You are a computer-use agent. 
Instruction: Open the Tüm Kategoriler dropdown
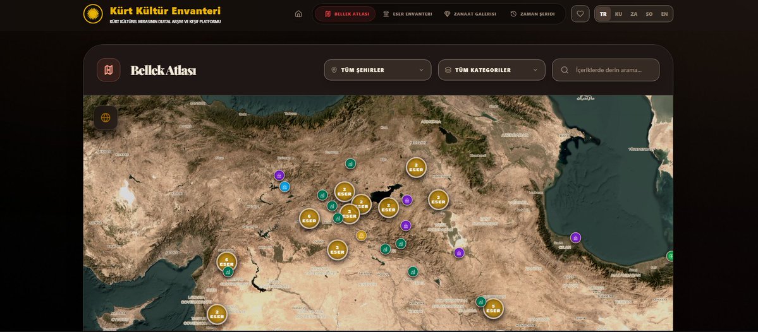492,70
